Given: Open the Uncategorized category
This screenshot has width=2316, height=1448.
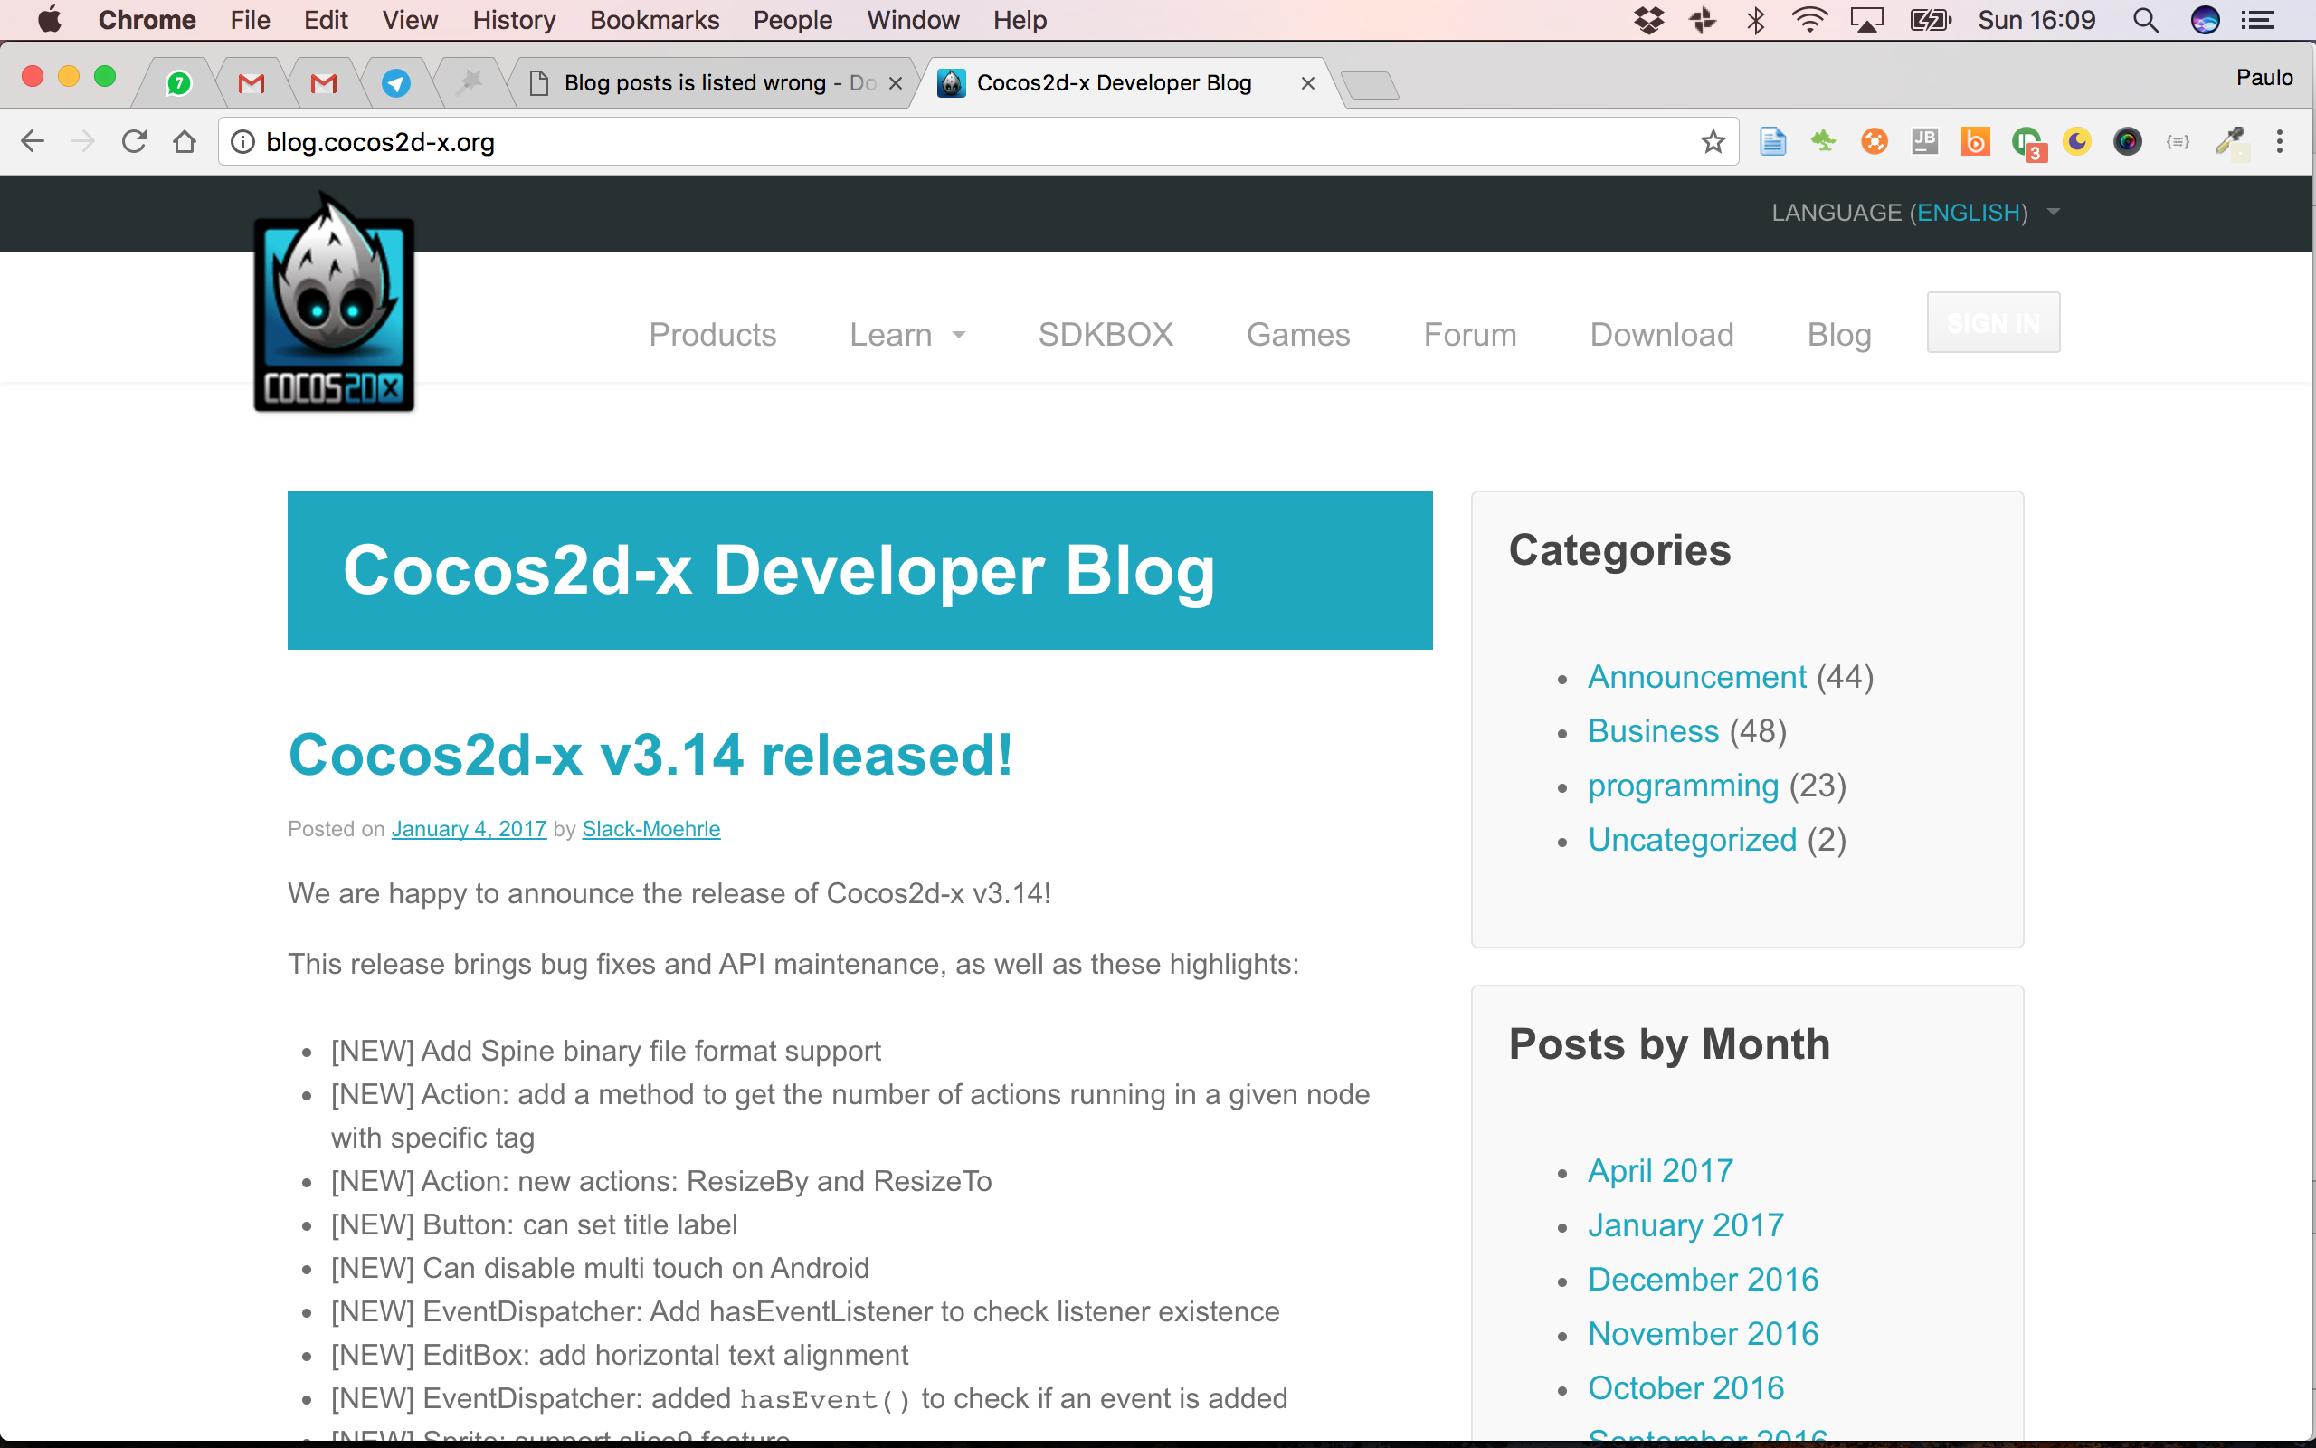Looking at the screenshot, I should pyautogui.click(x=1692, y=840).
